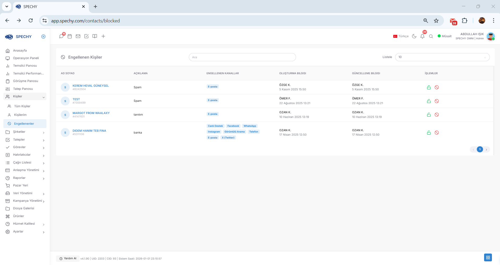Image resolution: width=500 pixels, height=265 pixels.
Task: Expand the Anlaşma Yönetimi sidebar section
Action: (x=25, y=170)
